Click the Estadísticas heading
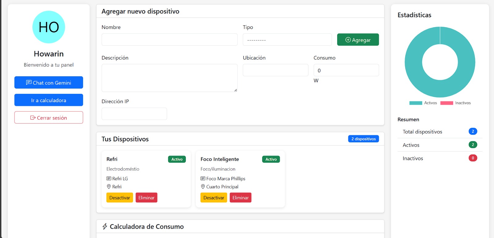Viewport: 494px width, 238px height. tap(414, 15)
